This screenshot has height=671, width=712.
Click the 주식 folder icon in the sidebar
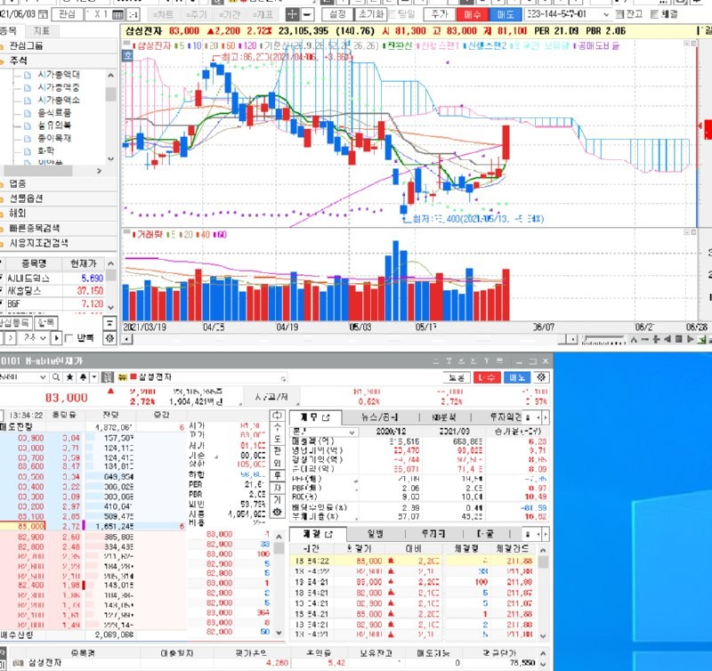click(3, 61)
